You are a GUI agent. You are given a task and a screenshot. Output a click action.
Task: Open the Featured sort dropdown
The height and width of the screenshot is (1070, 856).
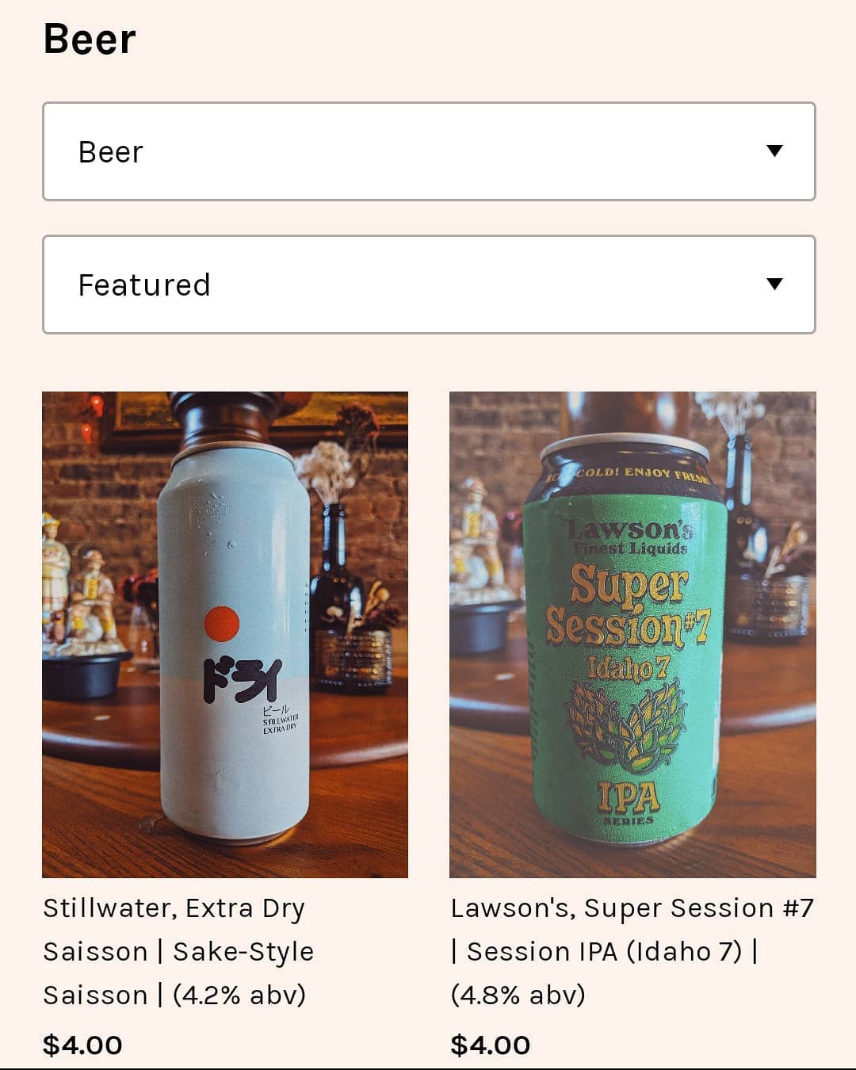click(428, 285)
